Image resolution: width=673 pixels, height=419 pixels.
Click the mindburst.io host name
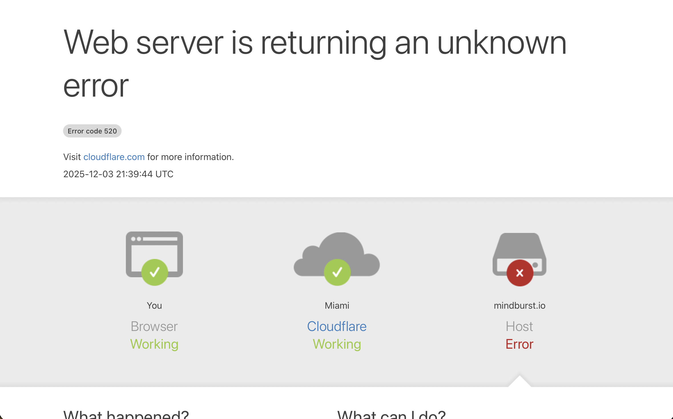tap(519, 306)
